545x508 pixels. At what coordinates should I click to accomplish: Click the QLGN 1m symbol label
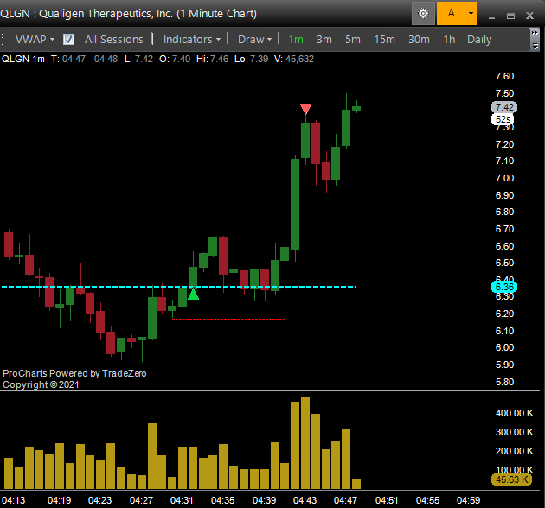point(23,59)
